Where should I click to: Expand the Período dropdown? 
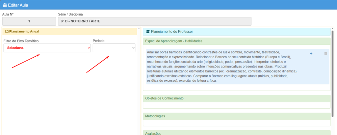point(114,48)
